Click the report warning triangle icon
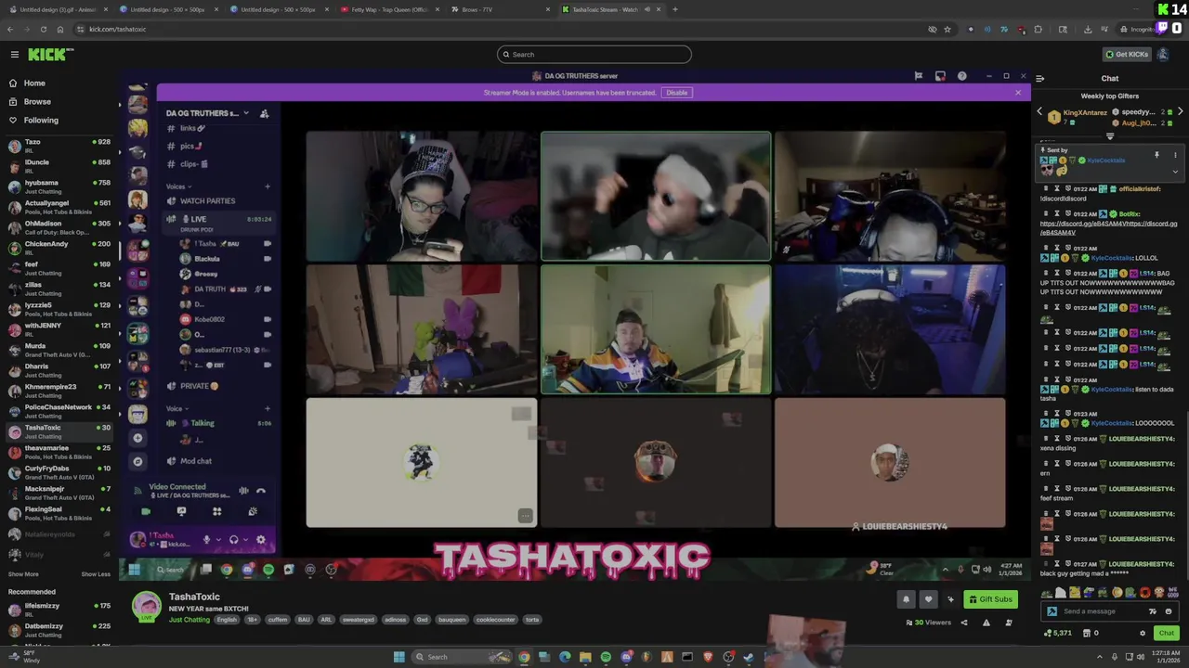 click(x=986, y=623)
